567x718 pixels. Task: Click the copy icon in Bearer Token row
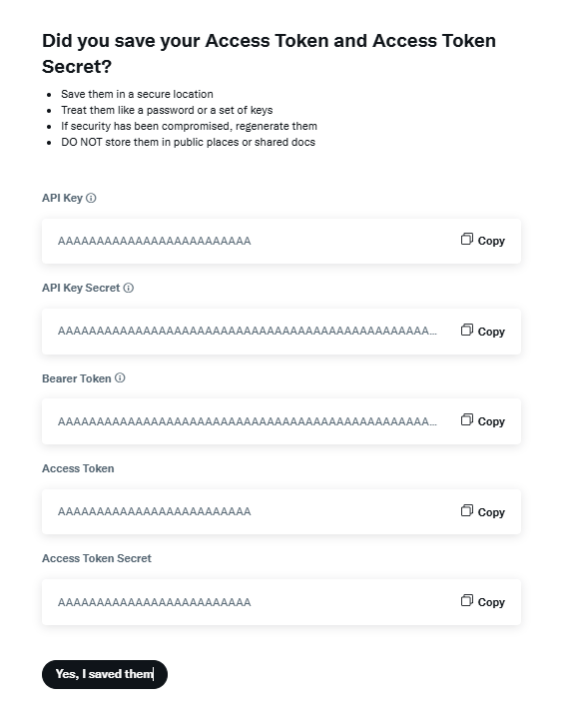click(467, 419)
